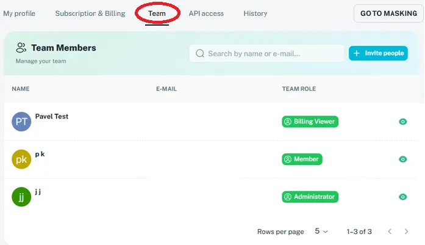Click the Invite people button
Screen dimensions: 425x245
[x=378, y=53]
